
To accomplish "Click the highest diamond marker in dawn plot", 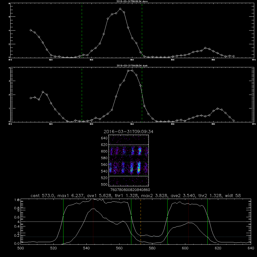I will click(120, 9).
